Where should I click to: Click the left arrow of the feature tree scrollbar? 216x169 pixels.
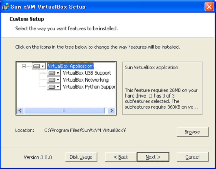point(20,111)
